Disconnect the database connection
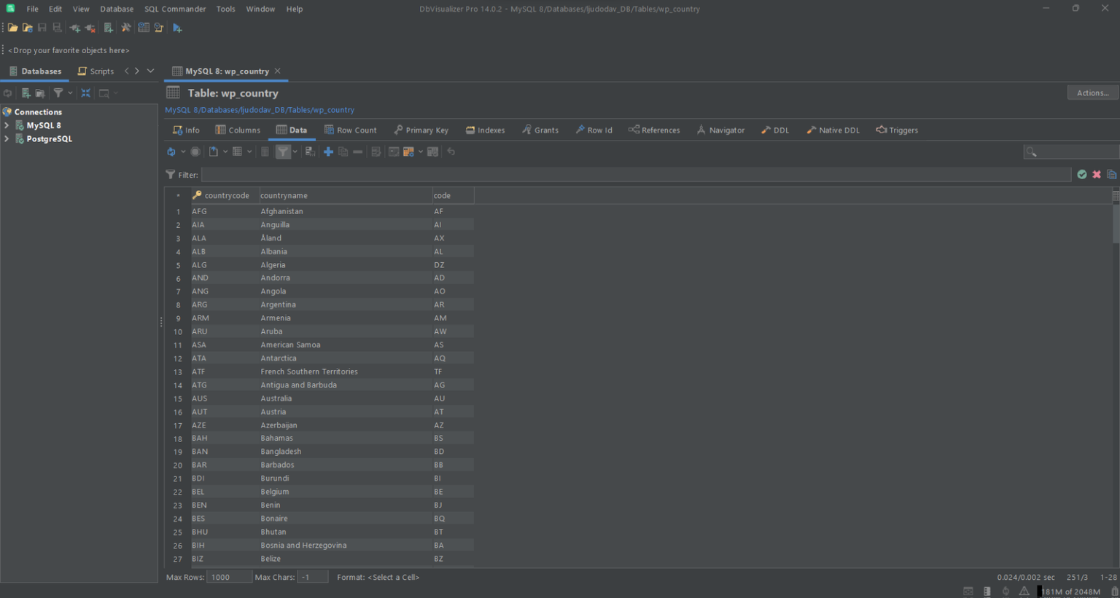This screenshot has width=1120, height=598. click(90, 28)
